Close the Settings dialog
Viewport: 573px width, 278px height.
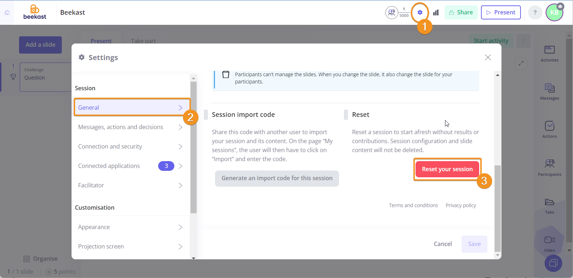tap(488, 58)
